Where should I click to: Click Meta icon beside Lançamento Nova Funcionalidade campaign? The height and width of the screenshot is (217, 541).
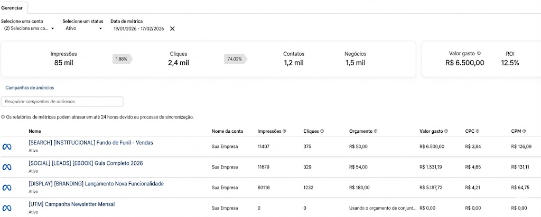click(x=7, y=188)
